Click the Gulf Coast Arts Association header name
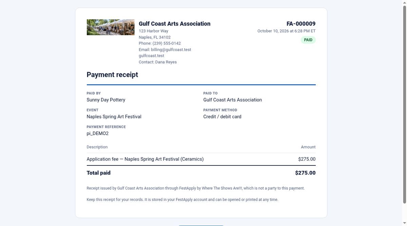407x226 pixels. point(175,24)
